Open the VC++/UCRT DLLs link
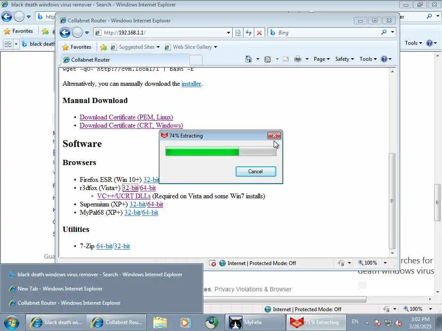The width and height of the screenshot is (442, 331). pos(124,196)
